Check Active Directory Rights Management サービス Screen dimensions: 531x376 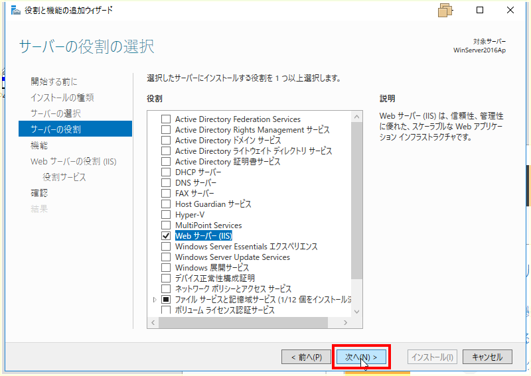click(166, 129)
